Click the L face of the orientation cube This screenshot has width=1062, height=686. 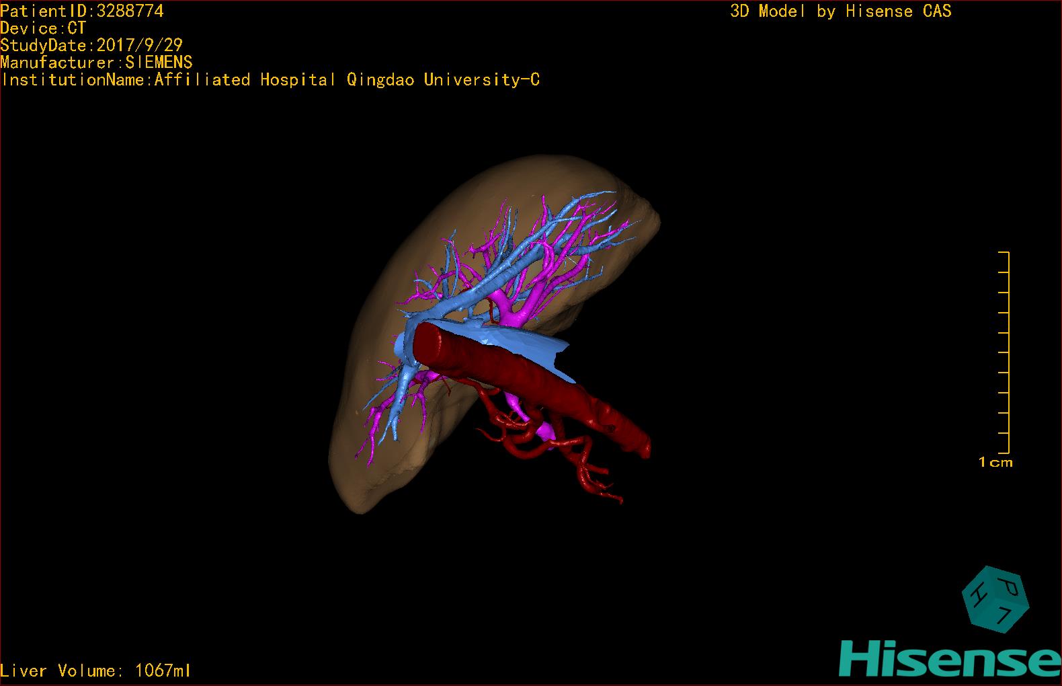[1006, 615]
